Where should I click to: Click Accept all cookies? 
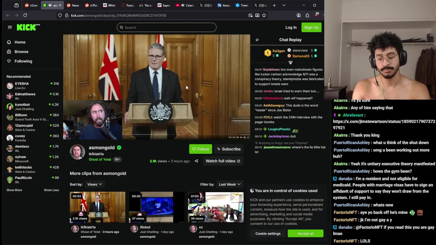pyautogui.click(x=305, y=234)
